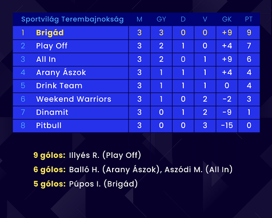The width and height of the screenshot is (272, 218).
Task: Click the PT column header
Action: coord(249,19)
